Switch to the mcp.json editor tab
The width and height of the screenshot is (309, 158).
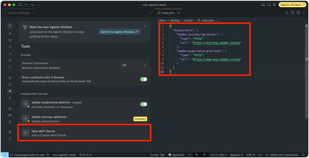tap(168, 13)
